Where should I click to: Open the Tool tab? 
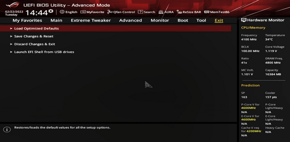[x=201, y=21]
